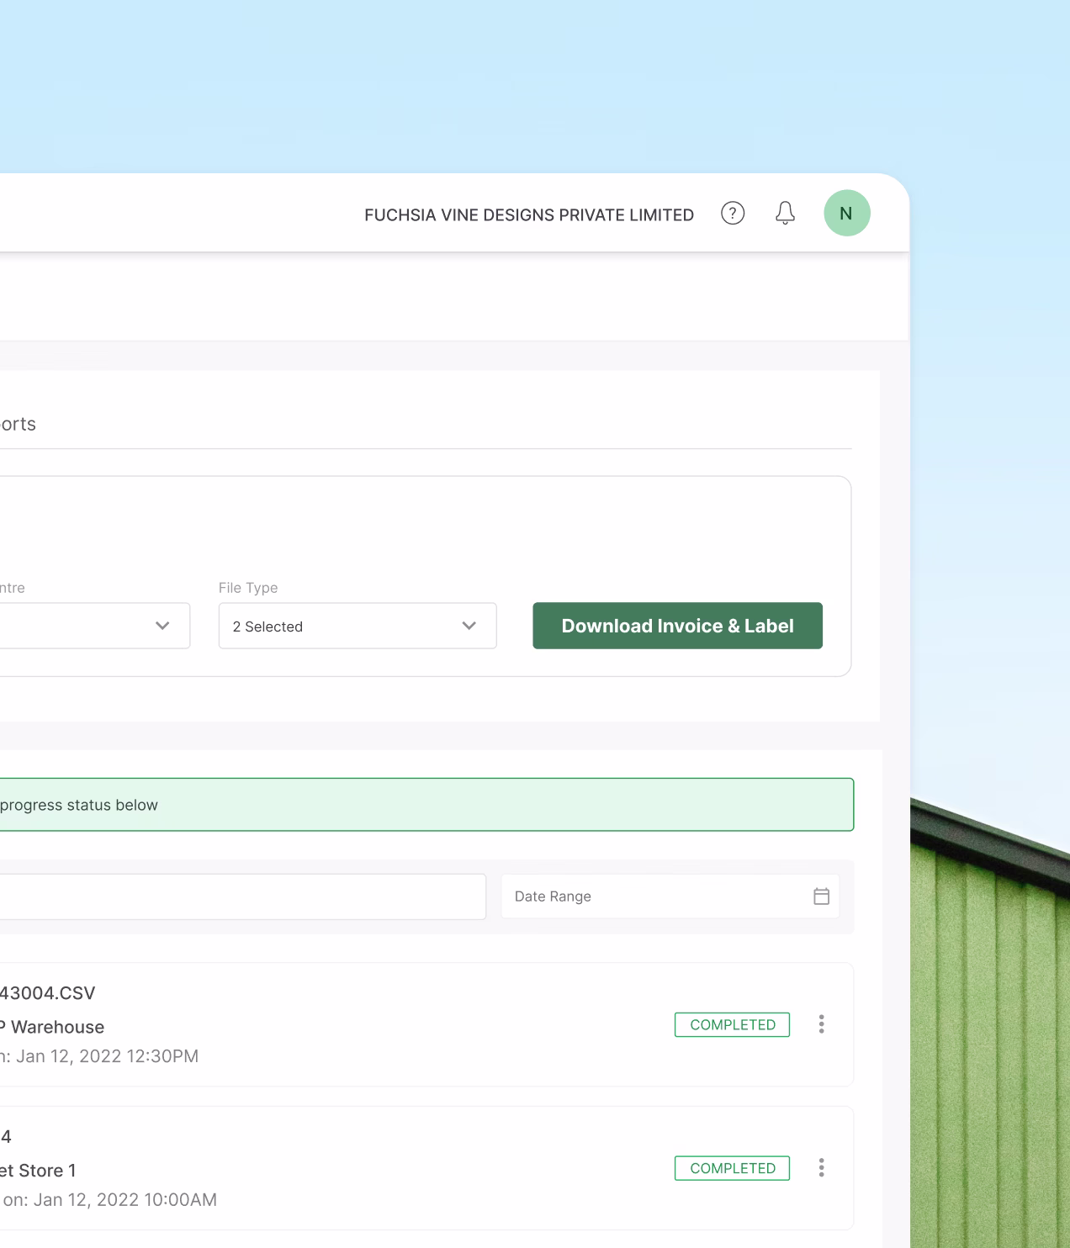
Task: Open kebab menu on the 43004.CSV report
Action: pyautogui.click(x=821, y=1024)
